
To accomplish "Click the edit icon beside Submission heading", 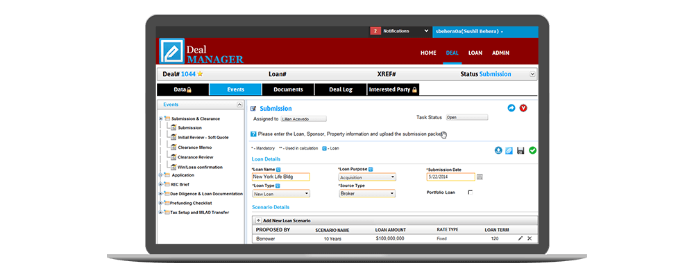I will point(253,109).
